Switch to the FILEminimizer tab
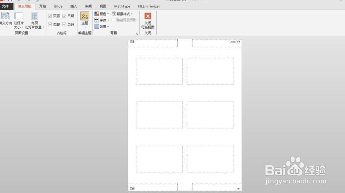This screenshot has width=345, height=193. [x=149, y=6]
